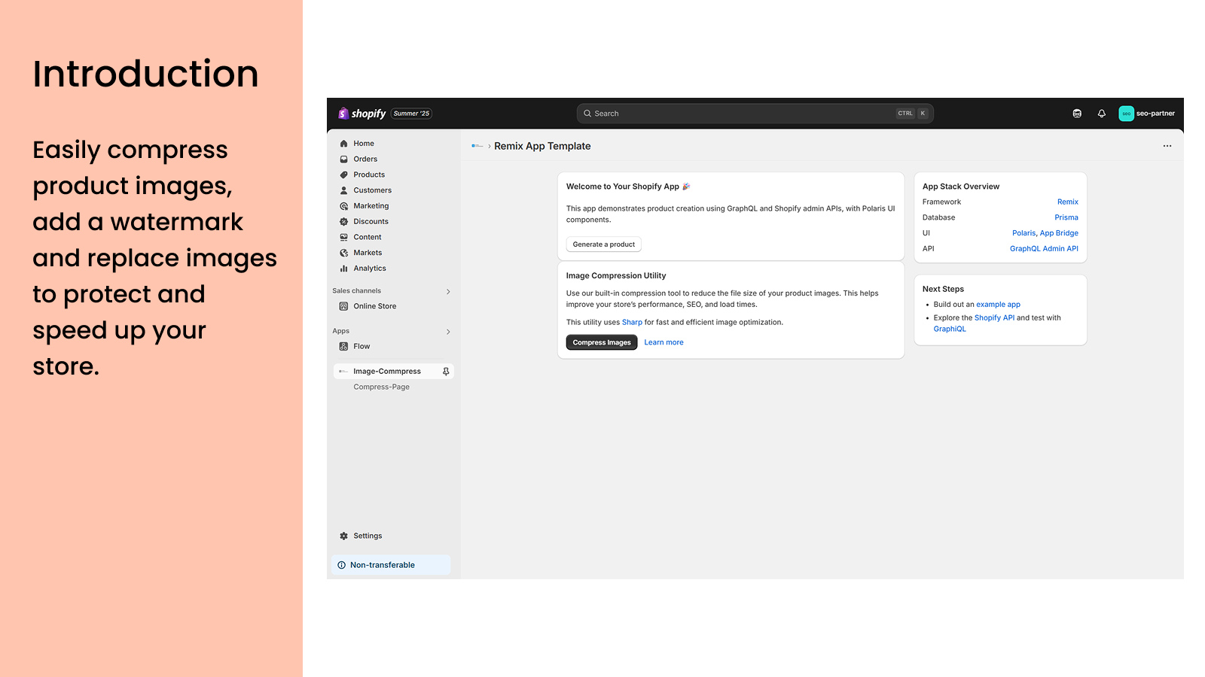Focus the Search field in top bar
The width and height of the screenshot is (1205, 677).
coord(755,114)
